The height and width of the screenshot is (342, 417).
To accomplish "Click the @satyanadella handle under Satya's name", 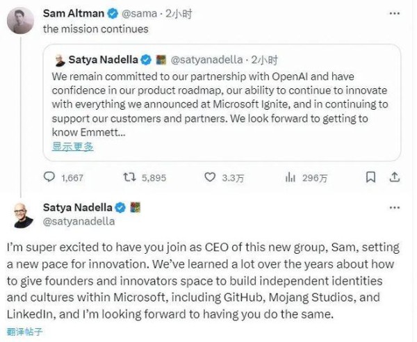I will point(79,222).
